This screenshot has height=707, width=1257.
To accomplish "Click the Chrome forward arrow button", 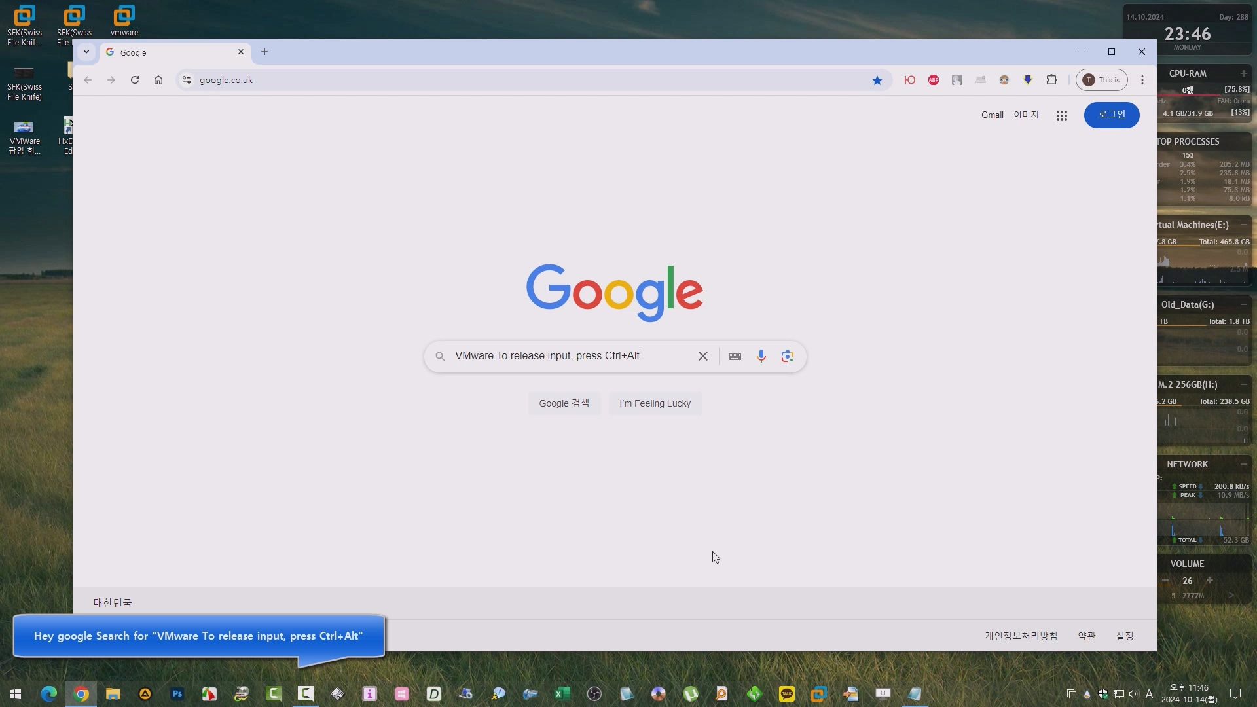I will (x=111, y=80).
